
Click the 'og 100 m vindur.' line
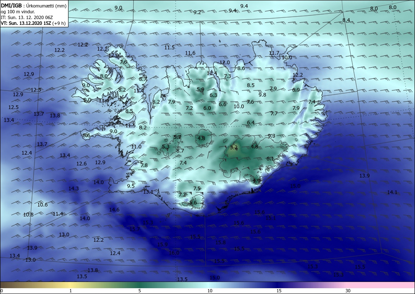(x=18, y=11)
